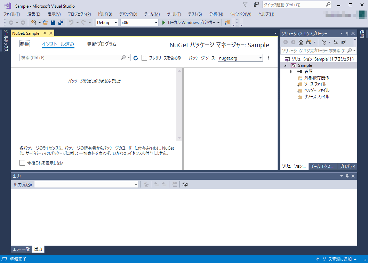The image size is (368, 263).
Task: Start the Local Windows Debugger
Action: point(189,23)
